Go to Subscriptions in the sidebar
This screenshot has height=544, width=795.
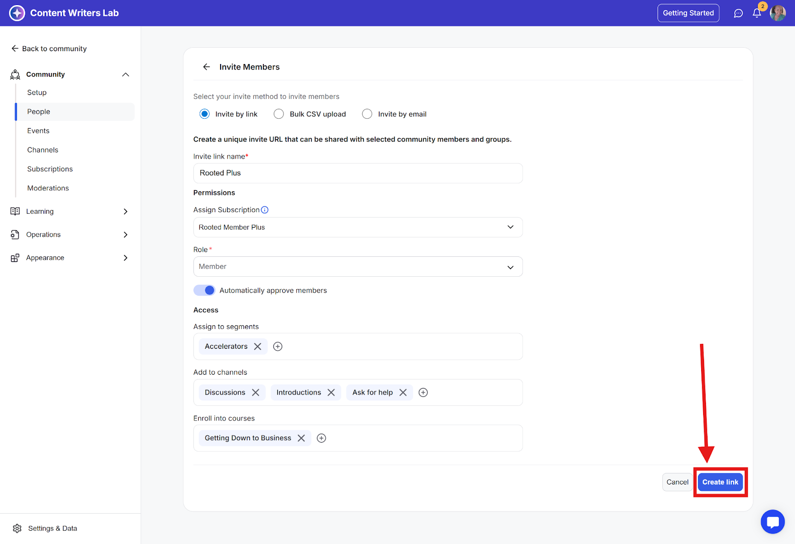pos(50,169)
